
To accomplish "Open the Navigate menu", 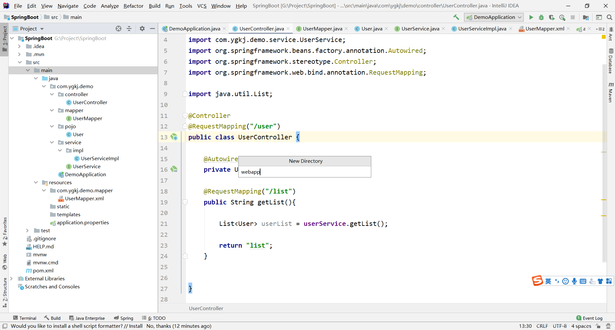I will pos(68,6).
